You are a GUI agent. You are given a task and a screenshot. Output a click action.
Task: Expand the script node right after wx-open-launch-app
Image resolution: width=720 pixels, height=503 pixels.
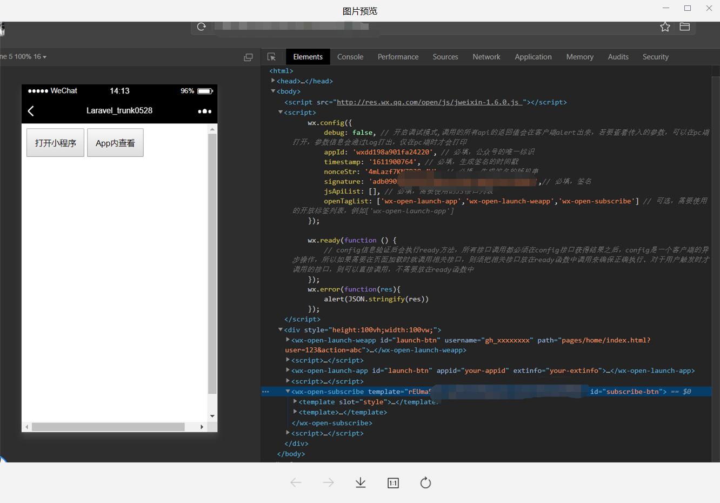pyautogui.click(x=288, y=381)
